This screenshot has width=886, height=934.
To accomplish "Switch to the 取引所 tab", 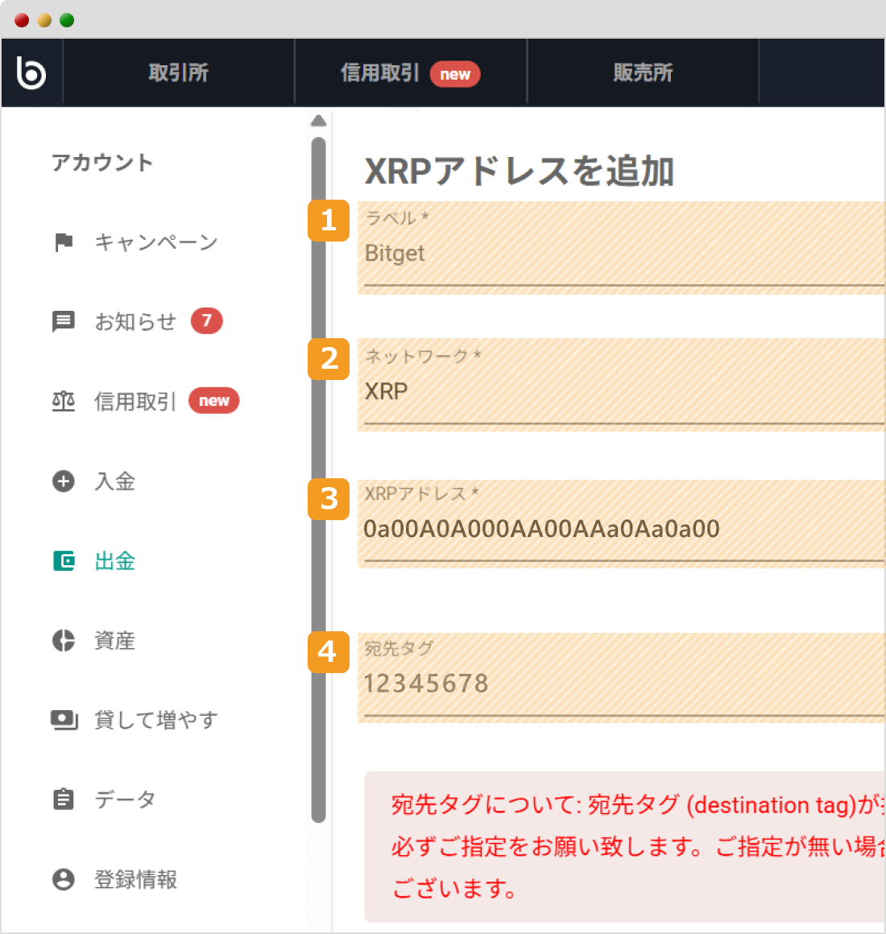I will pos(178,72).
